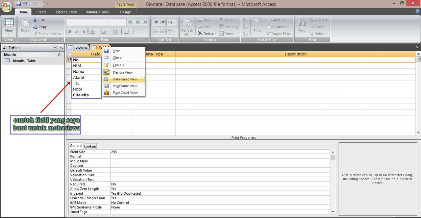The height and width of the screenshot is (218, 421).
Task: Click the font color button
Action: click(92, 32)
